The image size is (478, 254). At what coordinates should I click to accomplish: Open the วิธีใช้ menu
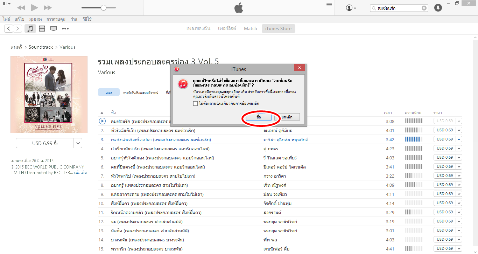tap(87, 19)
